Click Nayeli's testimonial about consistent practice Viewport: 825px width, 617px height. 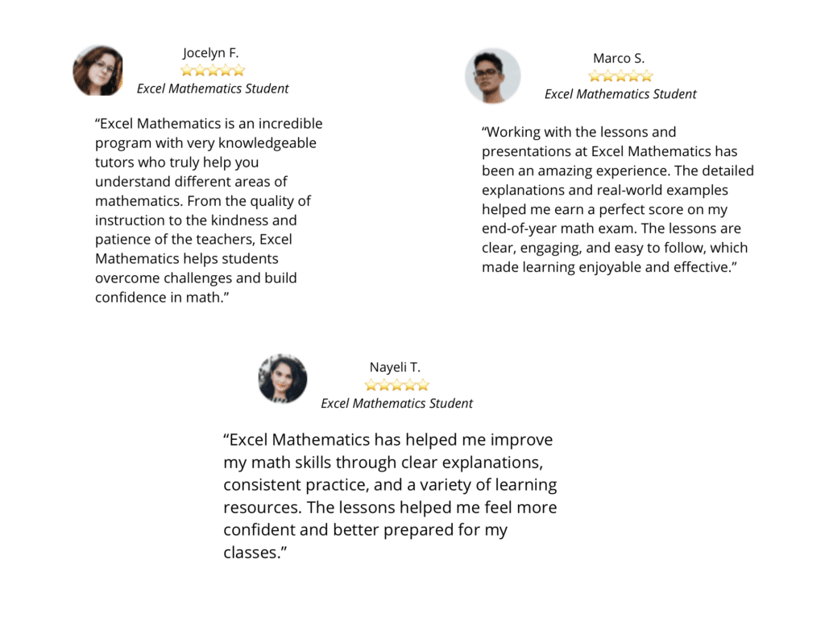coord(390,496)
